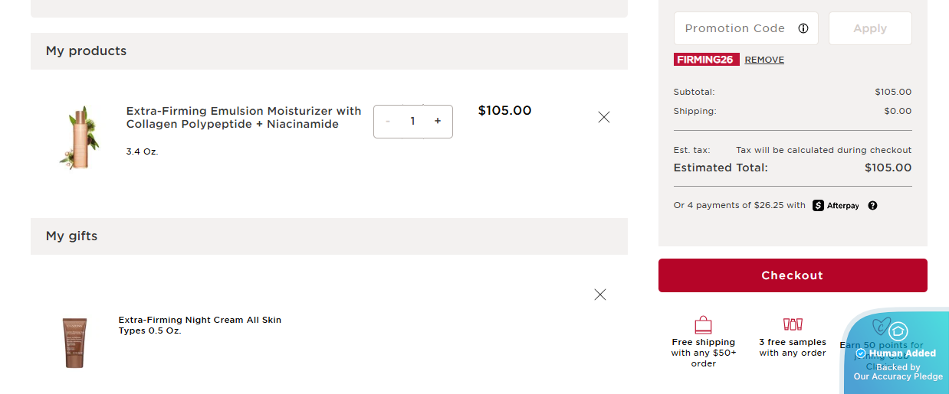Open the Afterpay help question mark

[872, 206]
